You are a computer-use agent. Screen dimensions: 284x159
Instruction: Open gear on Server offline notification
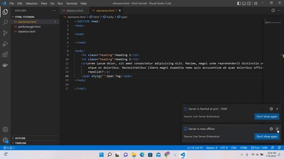(x=271, y=129)
